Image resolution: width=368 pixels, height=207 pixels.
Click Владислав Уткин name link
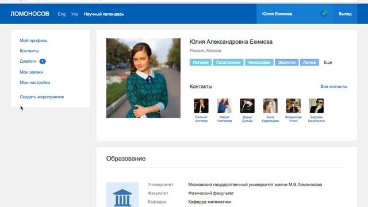pyautogui.click(x=293, y=119)
